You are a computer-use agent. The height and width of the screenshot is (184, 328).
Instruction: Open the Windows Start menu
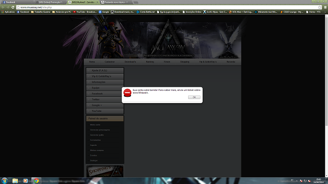pyautogui.click(x=4, y=180)
